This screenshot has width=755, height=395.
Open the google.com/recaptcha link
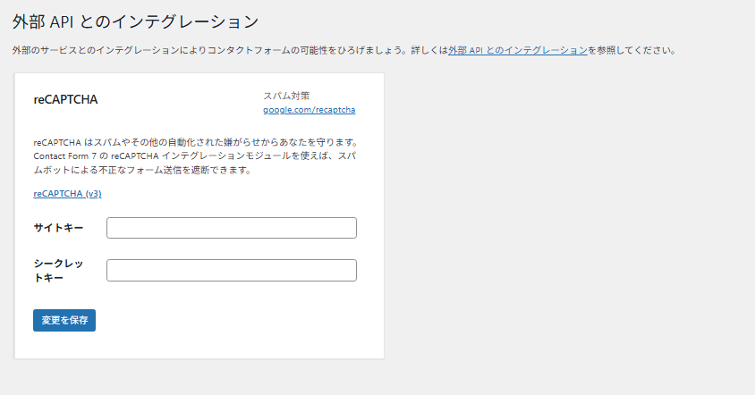click(309, 110)
